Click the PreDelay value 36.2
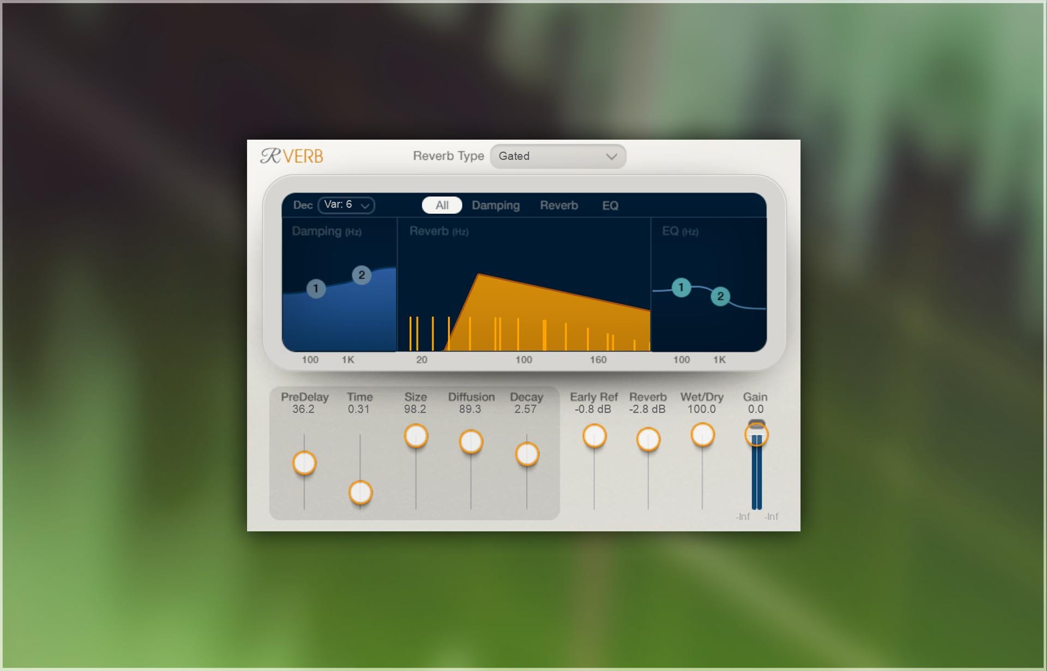Image resolution: width=1047 pixels, height=671 pixels. point(303,409)
